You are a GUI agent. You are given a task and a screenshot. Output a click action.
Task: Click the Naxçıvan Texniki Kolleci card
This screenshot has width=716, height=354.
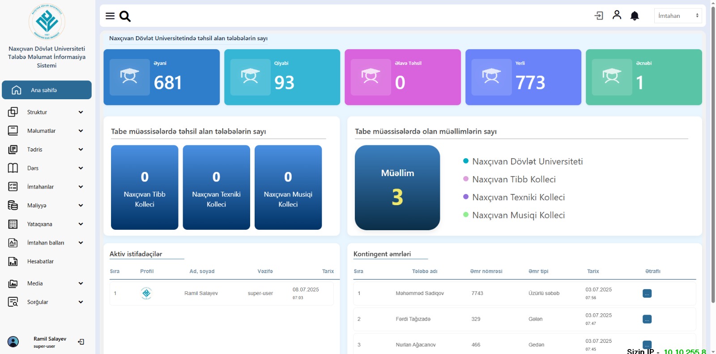pos(216,187)
